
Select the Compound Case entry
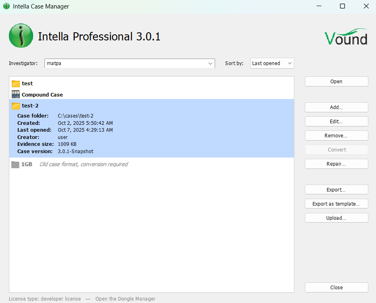42,95
